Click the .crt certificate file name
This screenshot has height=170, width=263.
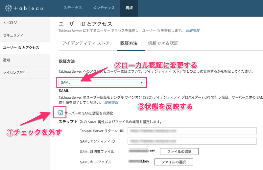142,151
